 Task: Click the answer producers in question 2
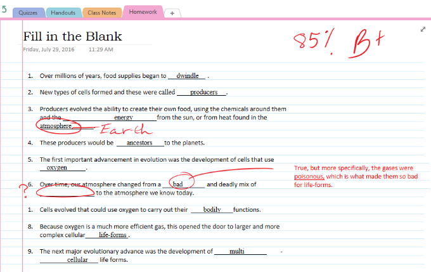pos(203,92)
